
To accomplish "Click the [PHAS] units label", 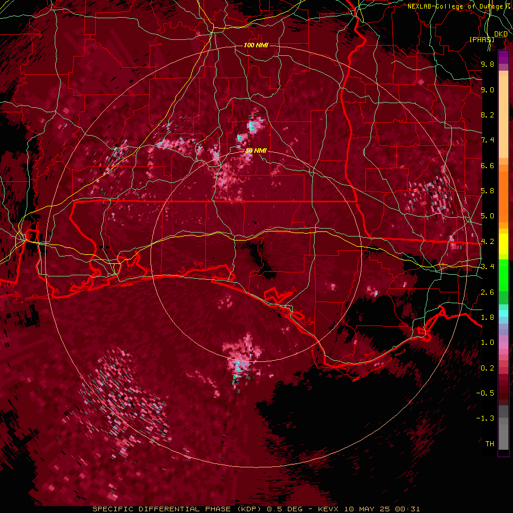I will click(482, 39).
